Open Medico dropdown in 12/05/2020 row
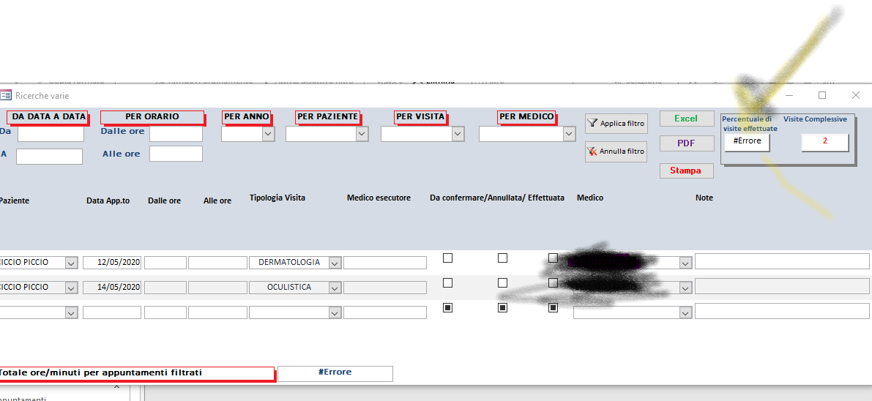 click(x=685, y=263)
